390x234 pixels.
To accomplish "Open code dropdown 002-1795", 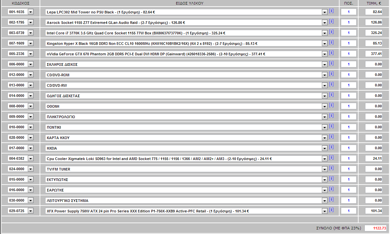I will (x=30, y=22).
